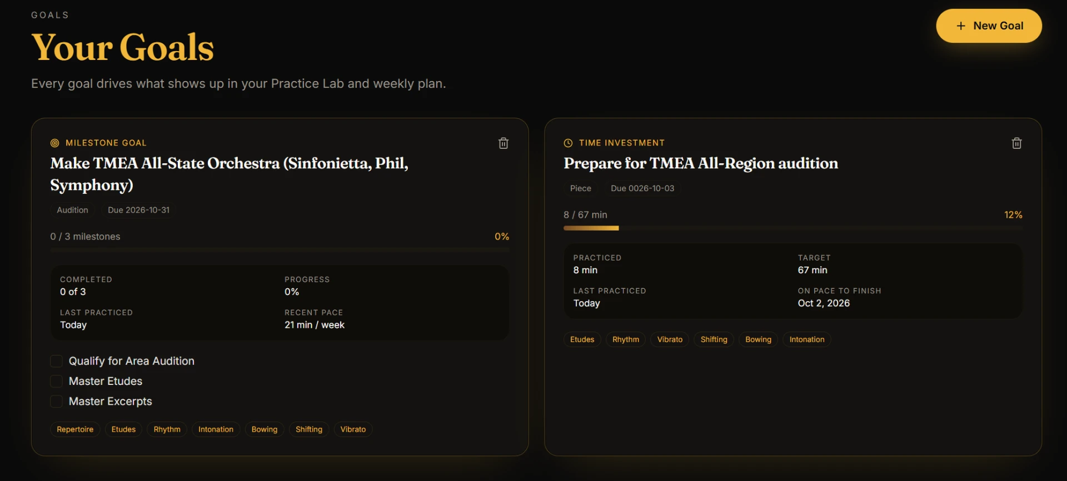
Task: Click the Oct 2, 2026 pace date
Action: click(824, 303)
